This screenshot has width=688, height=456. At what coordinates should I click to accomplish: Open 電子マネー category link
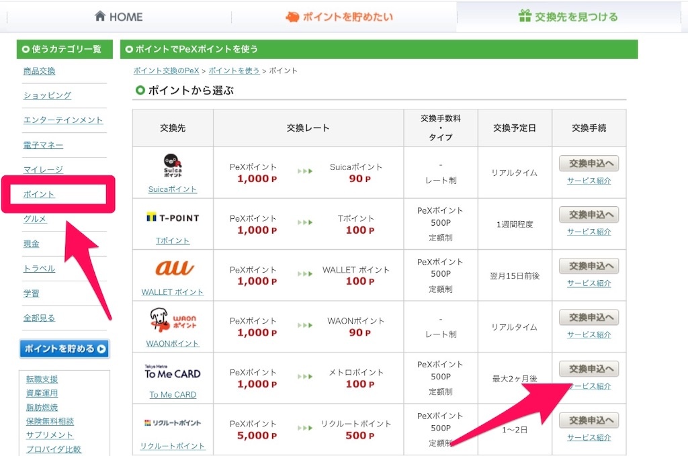[43, 144]
